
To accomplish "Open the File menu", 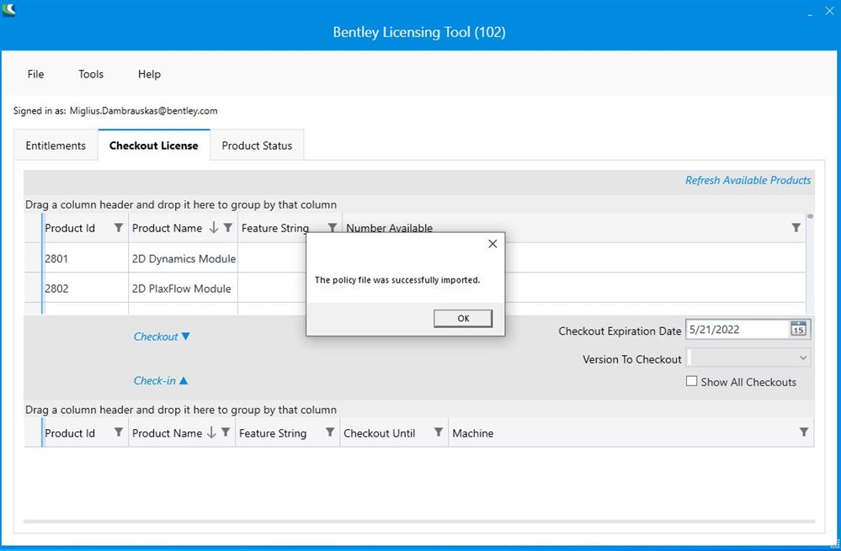I will pyautogui.click(x=35, y=74).
